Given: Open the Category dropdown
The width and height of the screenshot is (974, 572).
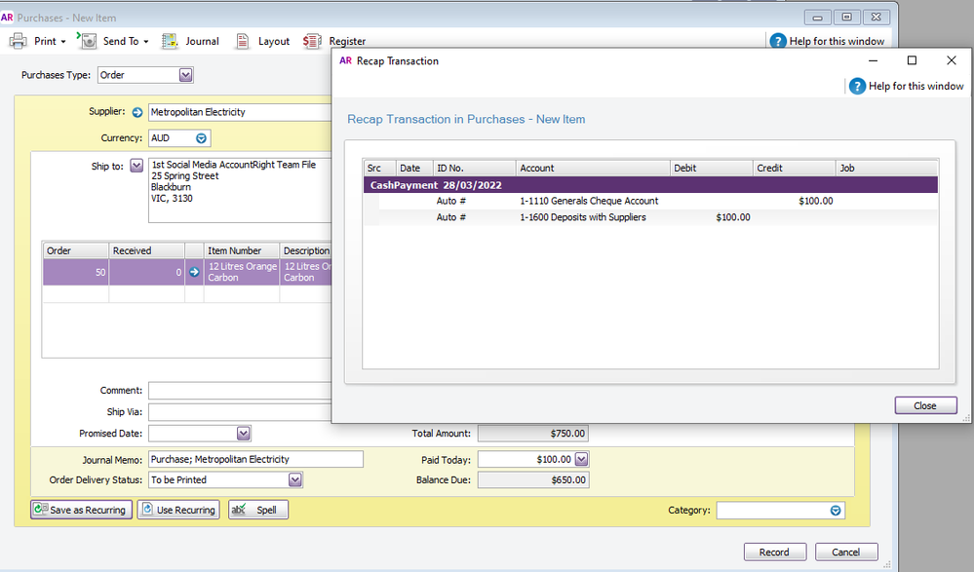Looking at the screenshot, I should click(836, 511).
